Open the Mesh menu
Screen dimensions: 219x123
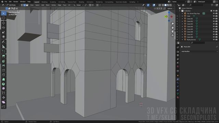[x=48, y=5]
